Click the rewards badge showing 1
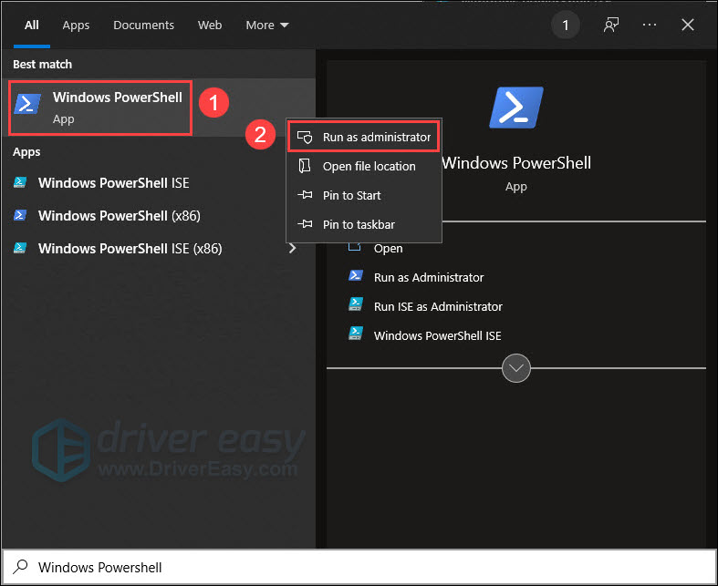The image size is (718, 586). (x=565, y=26)
